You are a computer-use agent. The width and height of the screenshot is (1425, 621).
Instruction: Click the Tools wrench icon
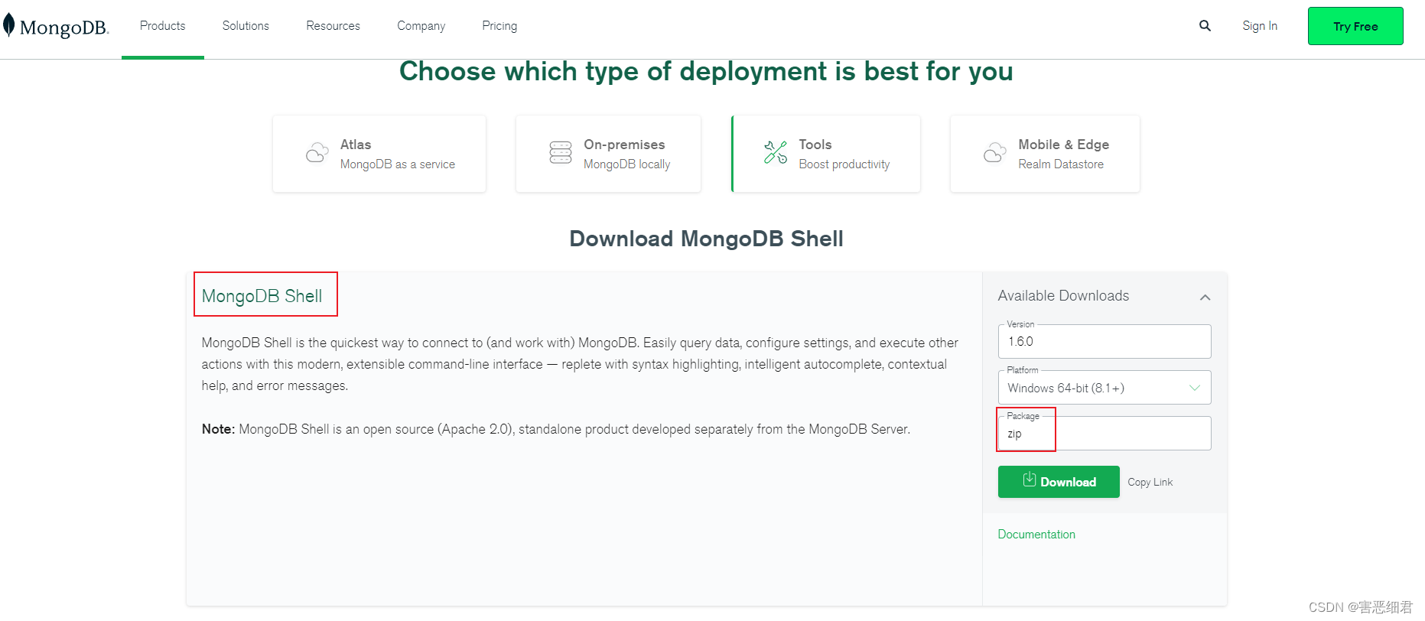pos(776,152)
